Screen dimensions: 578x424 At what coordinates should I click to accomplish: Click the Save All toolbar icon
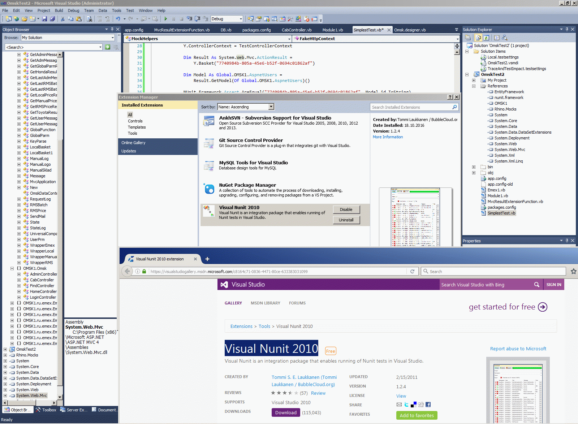click(x=52, y=19)
